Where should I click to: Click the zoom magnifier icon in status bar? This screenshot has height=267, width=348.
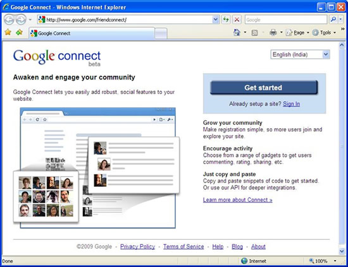point(311,261)
